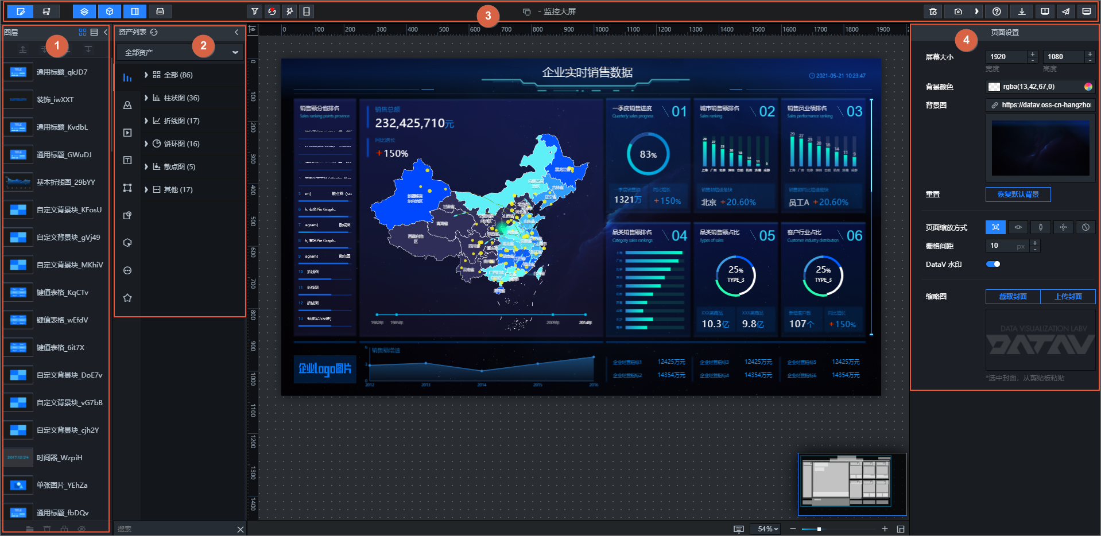The image size is (1101, 536).
Task: Expand the 全部 (86) tree node
Action: [x=146, y=75]
